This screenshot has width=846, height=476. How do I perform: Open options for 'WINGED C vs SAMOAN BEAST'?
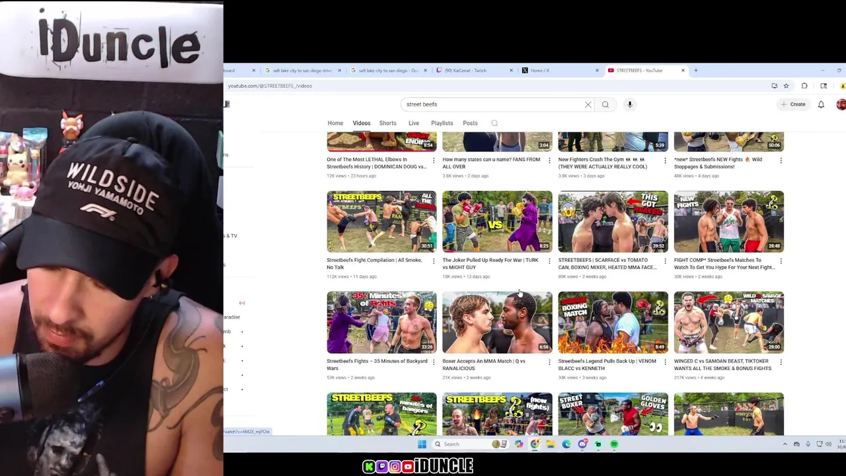click(781, 362)
